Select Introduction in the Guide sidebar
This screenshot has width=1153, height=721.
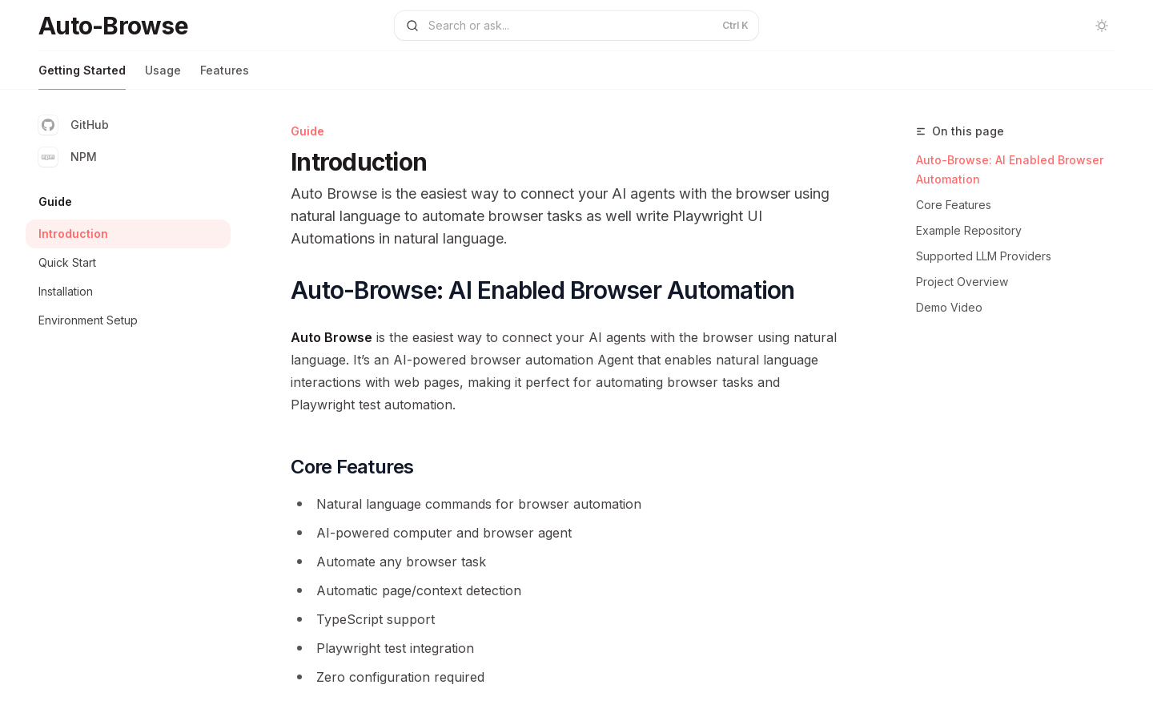point(128,234)
